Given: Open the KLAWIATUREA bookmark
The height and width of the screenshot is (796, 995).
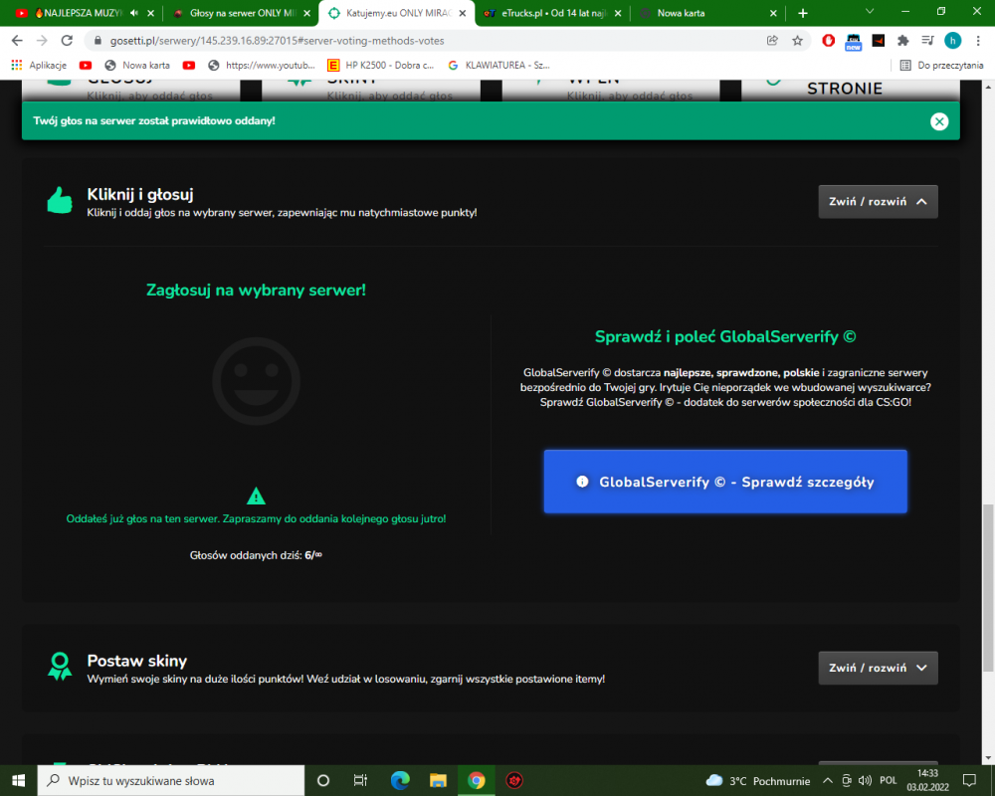Looking at the screenshot, I should [x=498, y=65].
